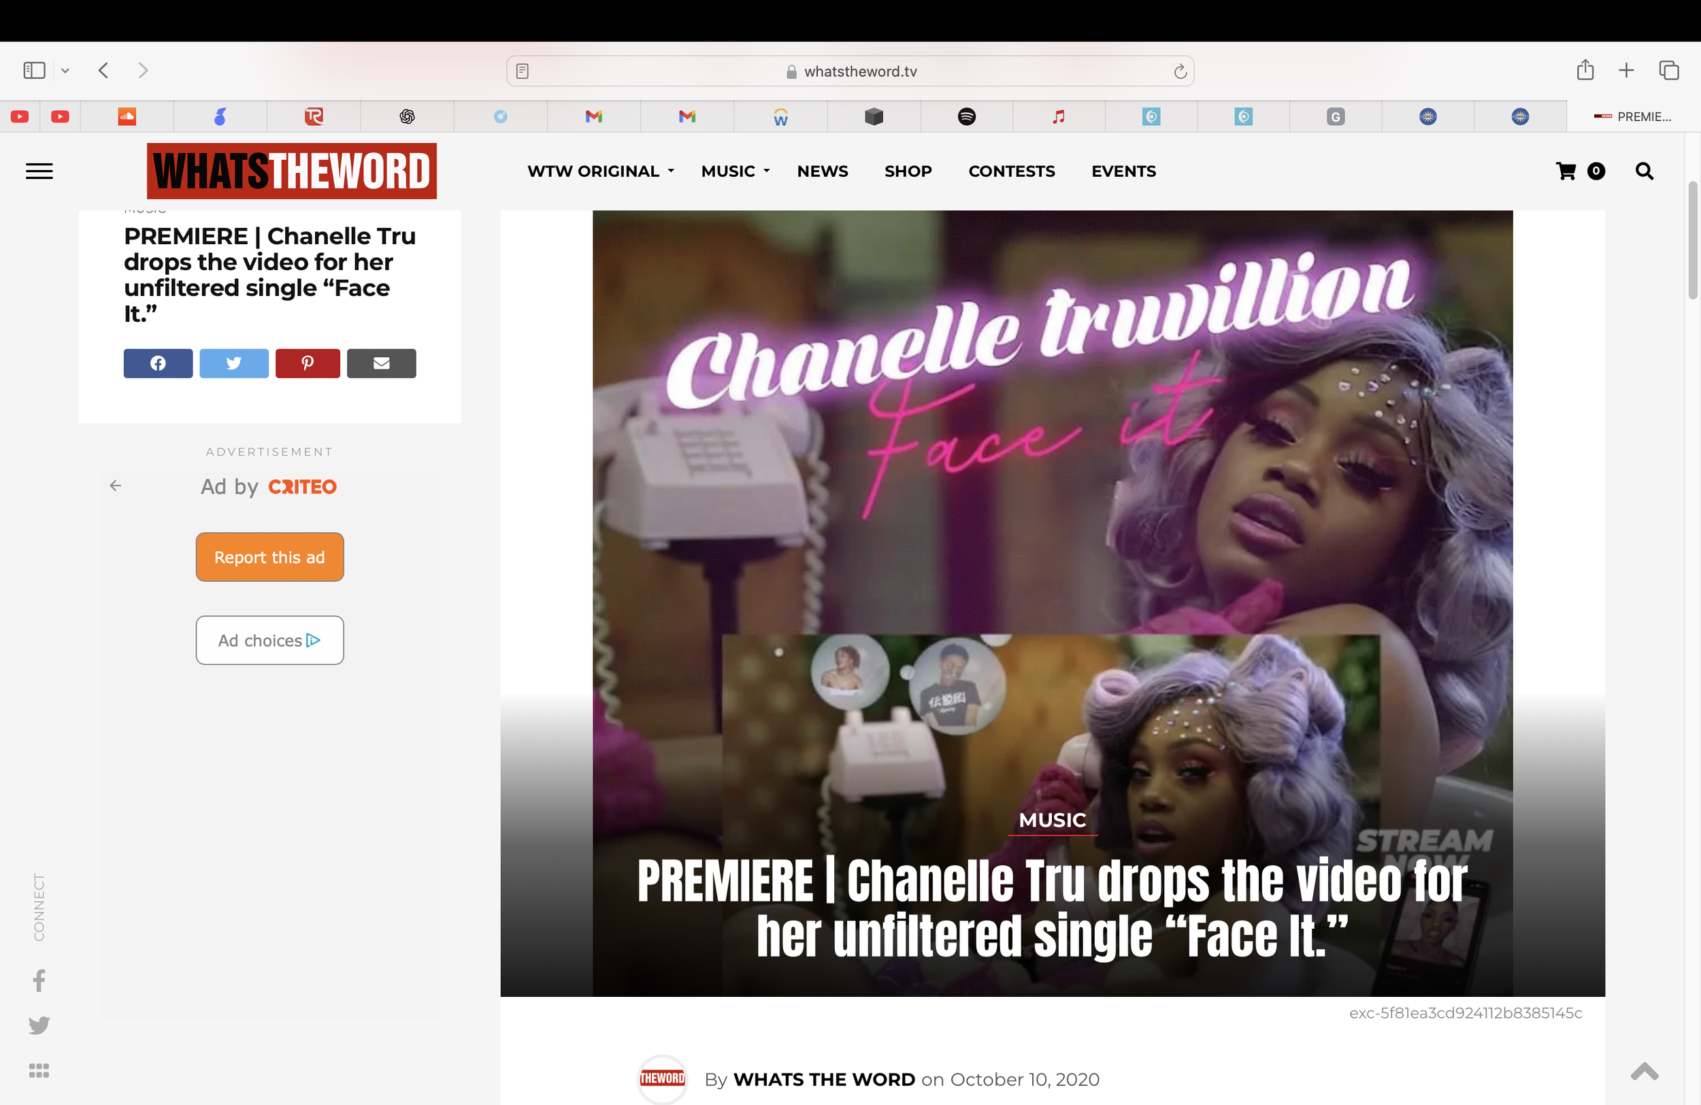The height and width of the screenshot is (1105, 1701).
Task: Open the site search magnifier icon
Action: [x=1644, y=171]
